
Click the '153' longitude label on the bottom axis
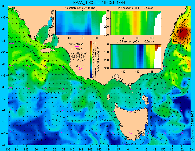coord(190,149)
